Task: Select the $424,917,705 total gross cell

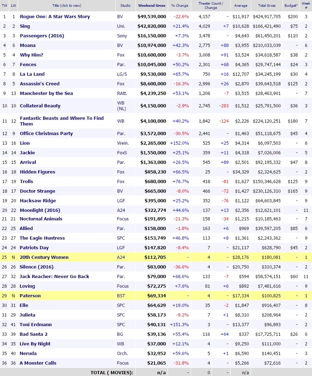Action: click(267, 16)
